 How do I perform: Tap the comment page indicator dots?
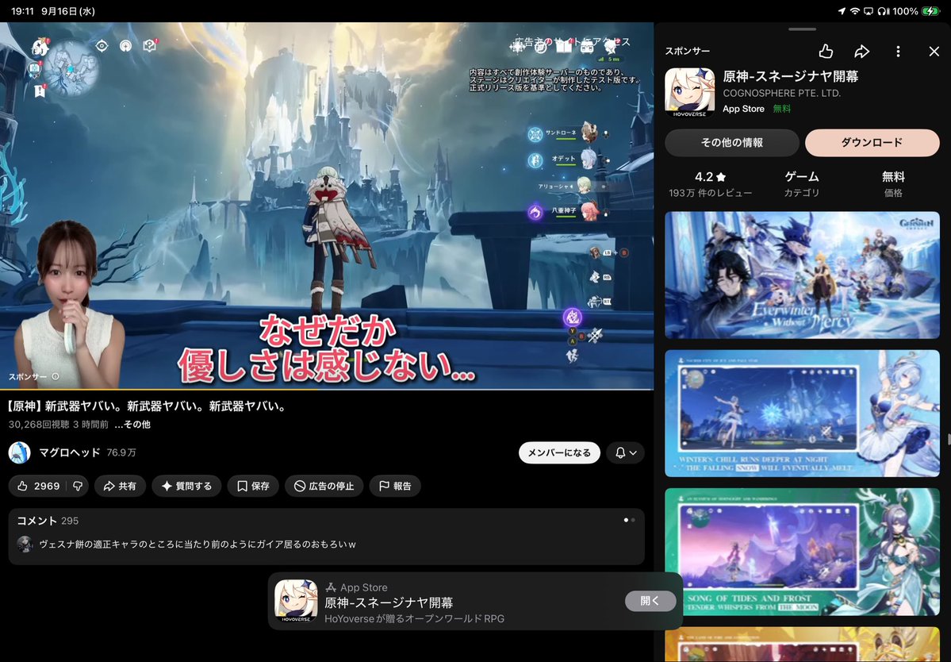pos(629,520)
